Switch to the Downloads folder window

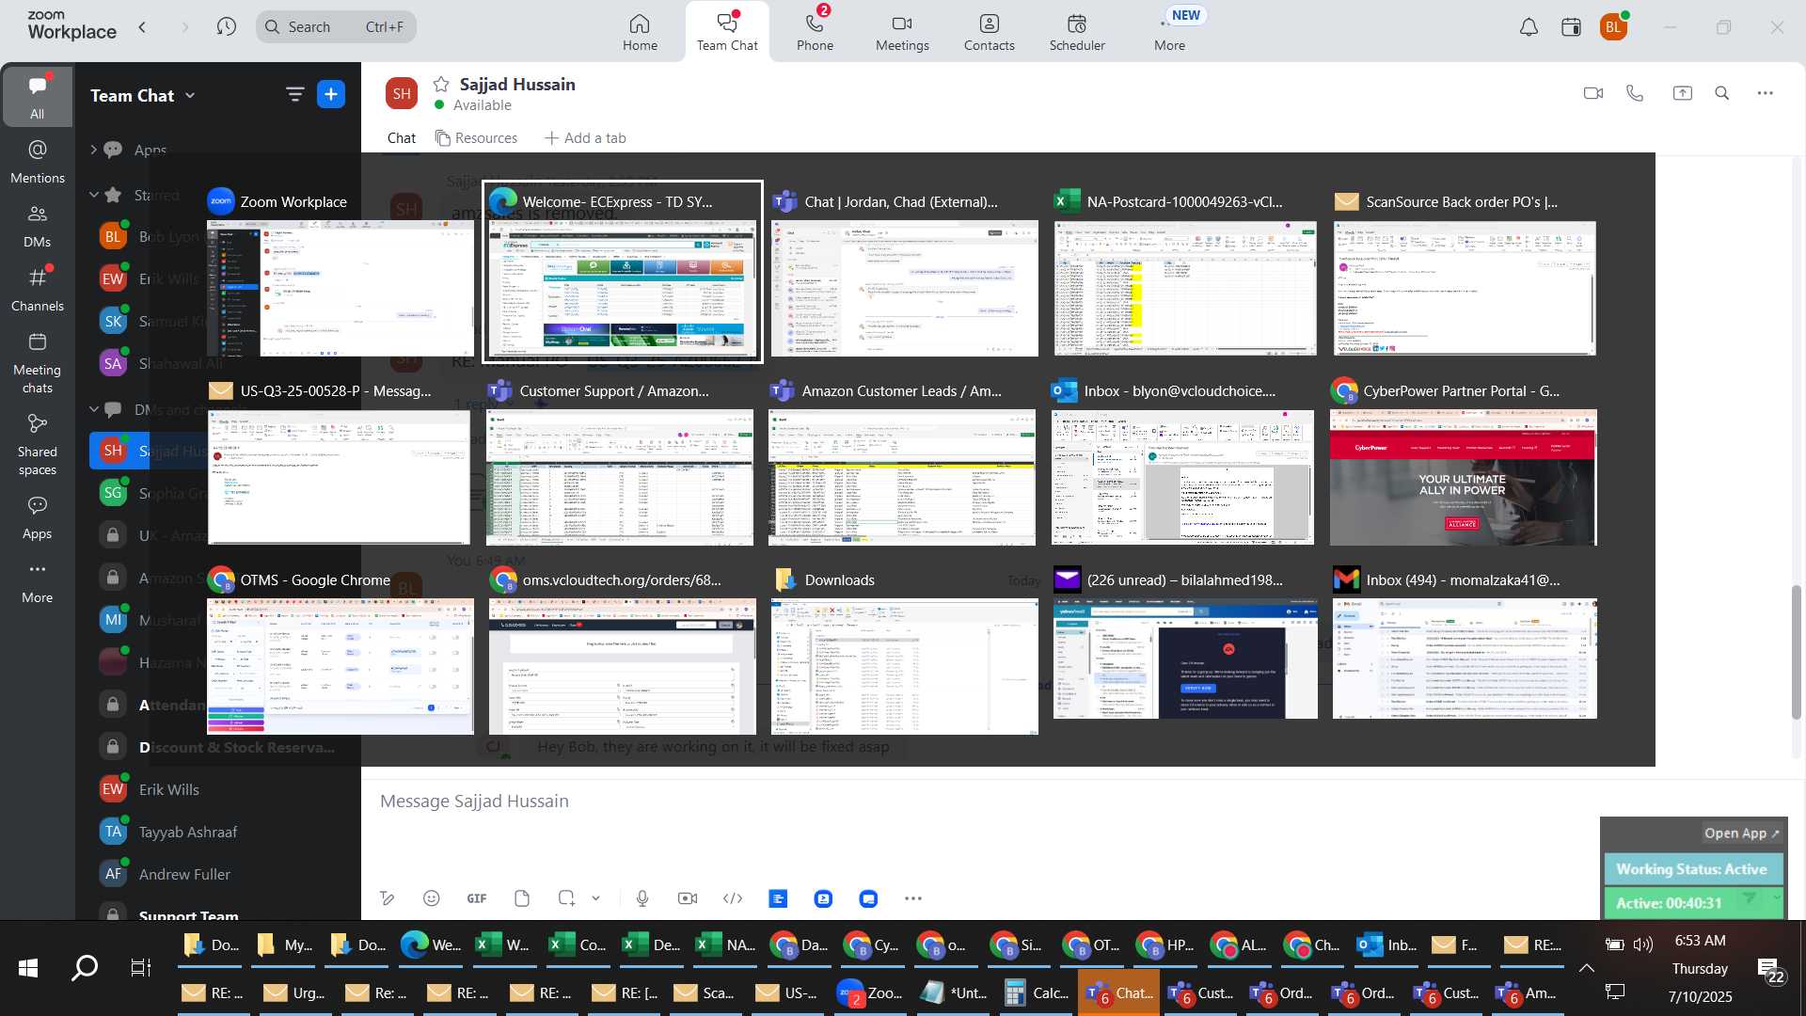point(904,652)
